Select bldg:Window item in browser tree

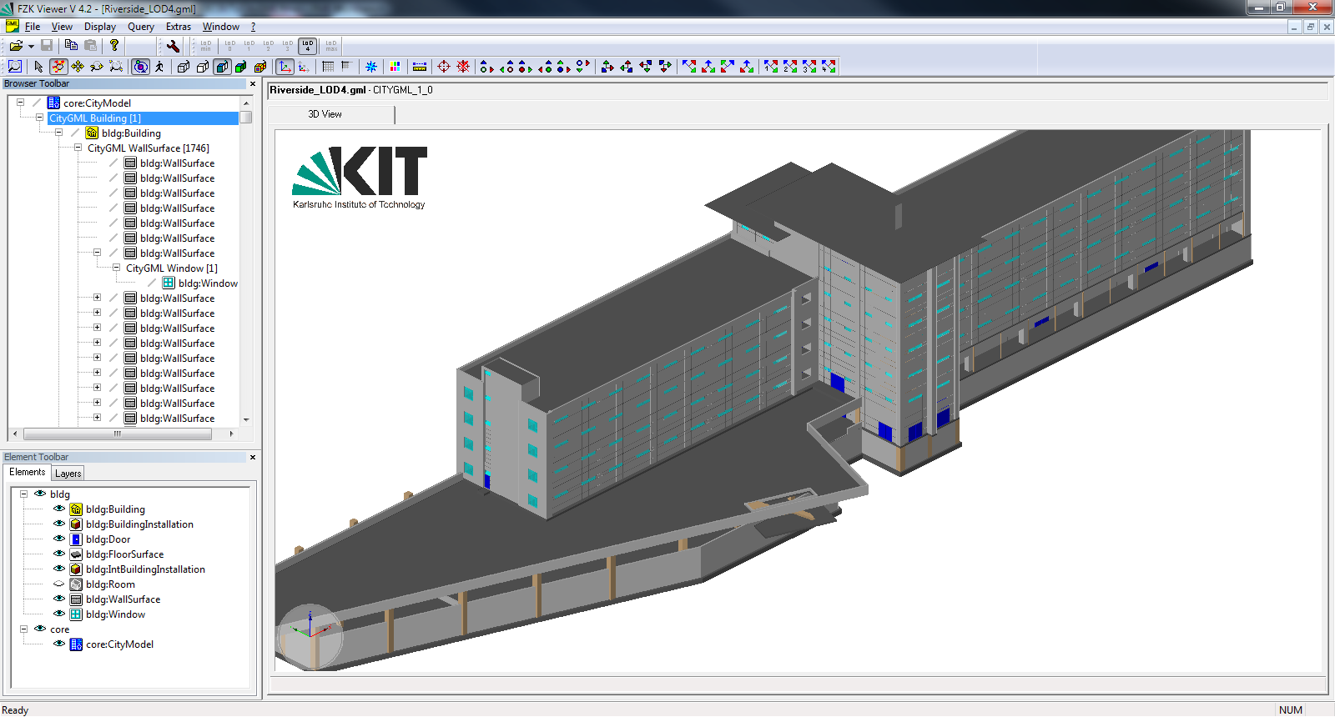coord(208,283)
